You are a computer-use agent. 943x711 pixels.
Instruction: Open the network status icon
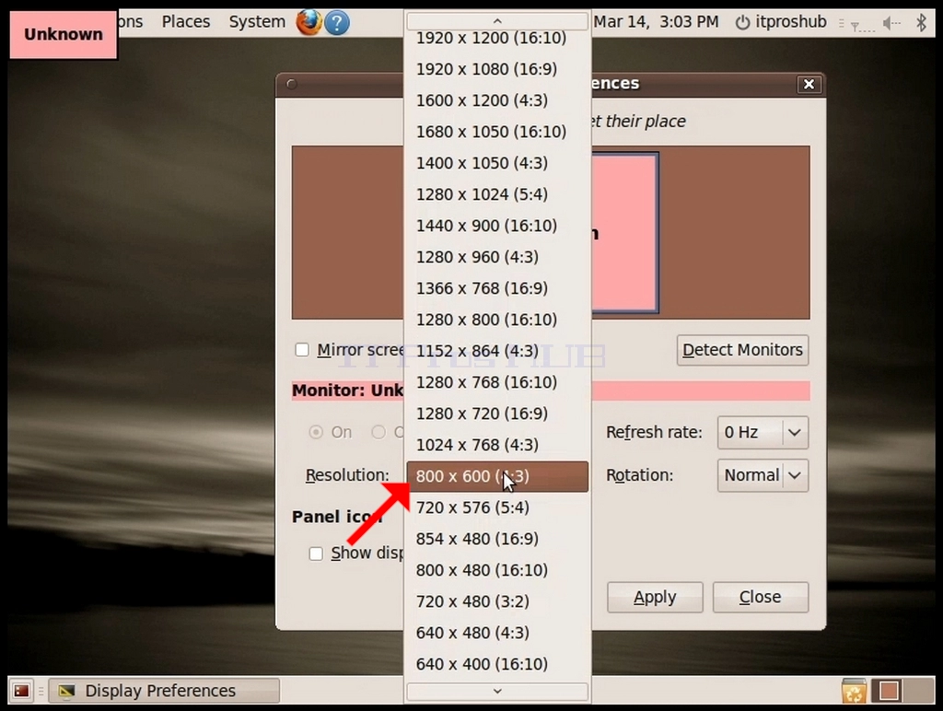click(x=861, y=25)
